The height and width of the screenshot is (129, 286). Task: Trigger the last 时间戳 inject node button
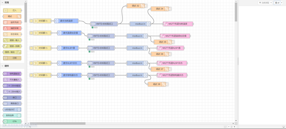[31, 75]
